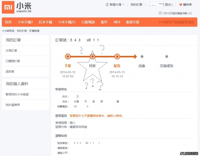Screen dimensions: 200x156
Task: Open 配件 menu item
Action: coord(104,22)
